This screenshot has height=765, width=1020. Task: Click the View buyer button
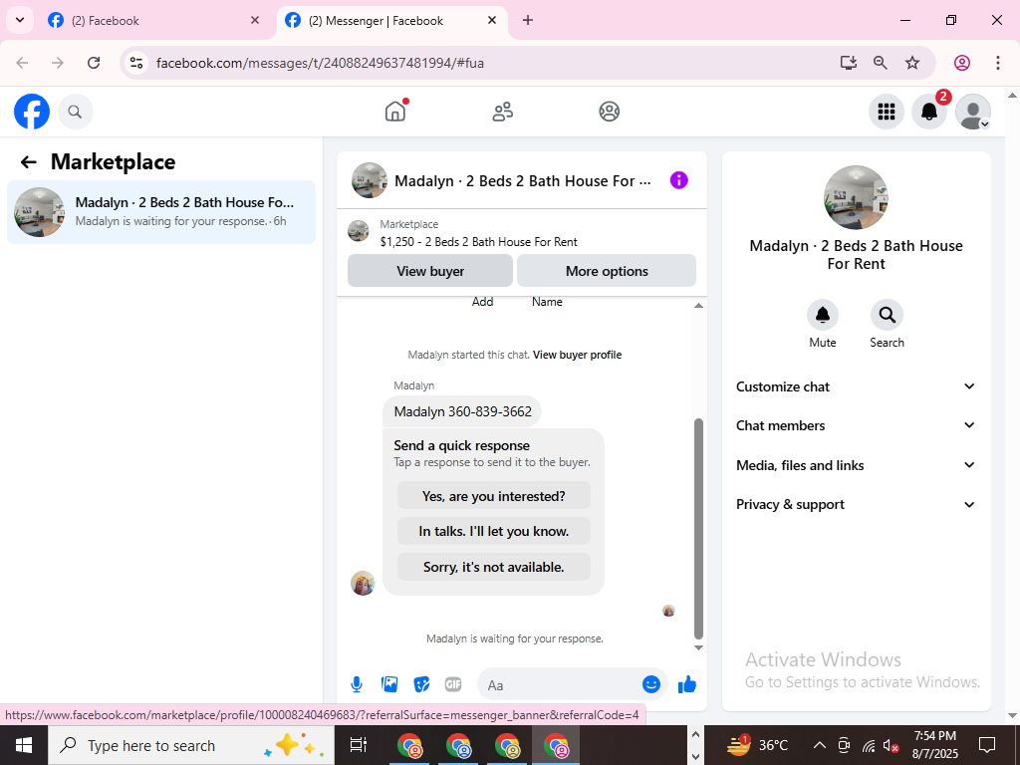pyautogui.click(x=430, y=271)
